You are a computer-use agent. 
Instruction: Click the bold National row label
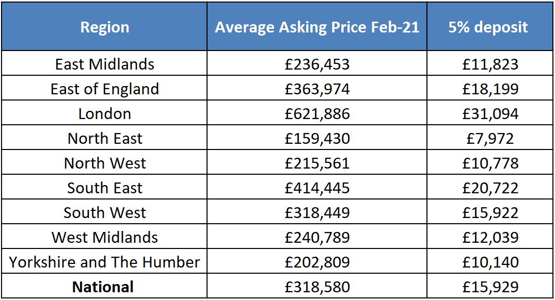pyautogui.click(x=103, y=287)
